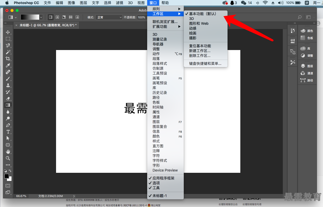The width and height of the screenshot is (323, 207).
Task: Select the Brush tool
Action: pyautogui.click(x=8, y=79)
